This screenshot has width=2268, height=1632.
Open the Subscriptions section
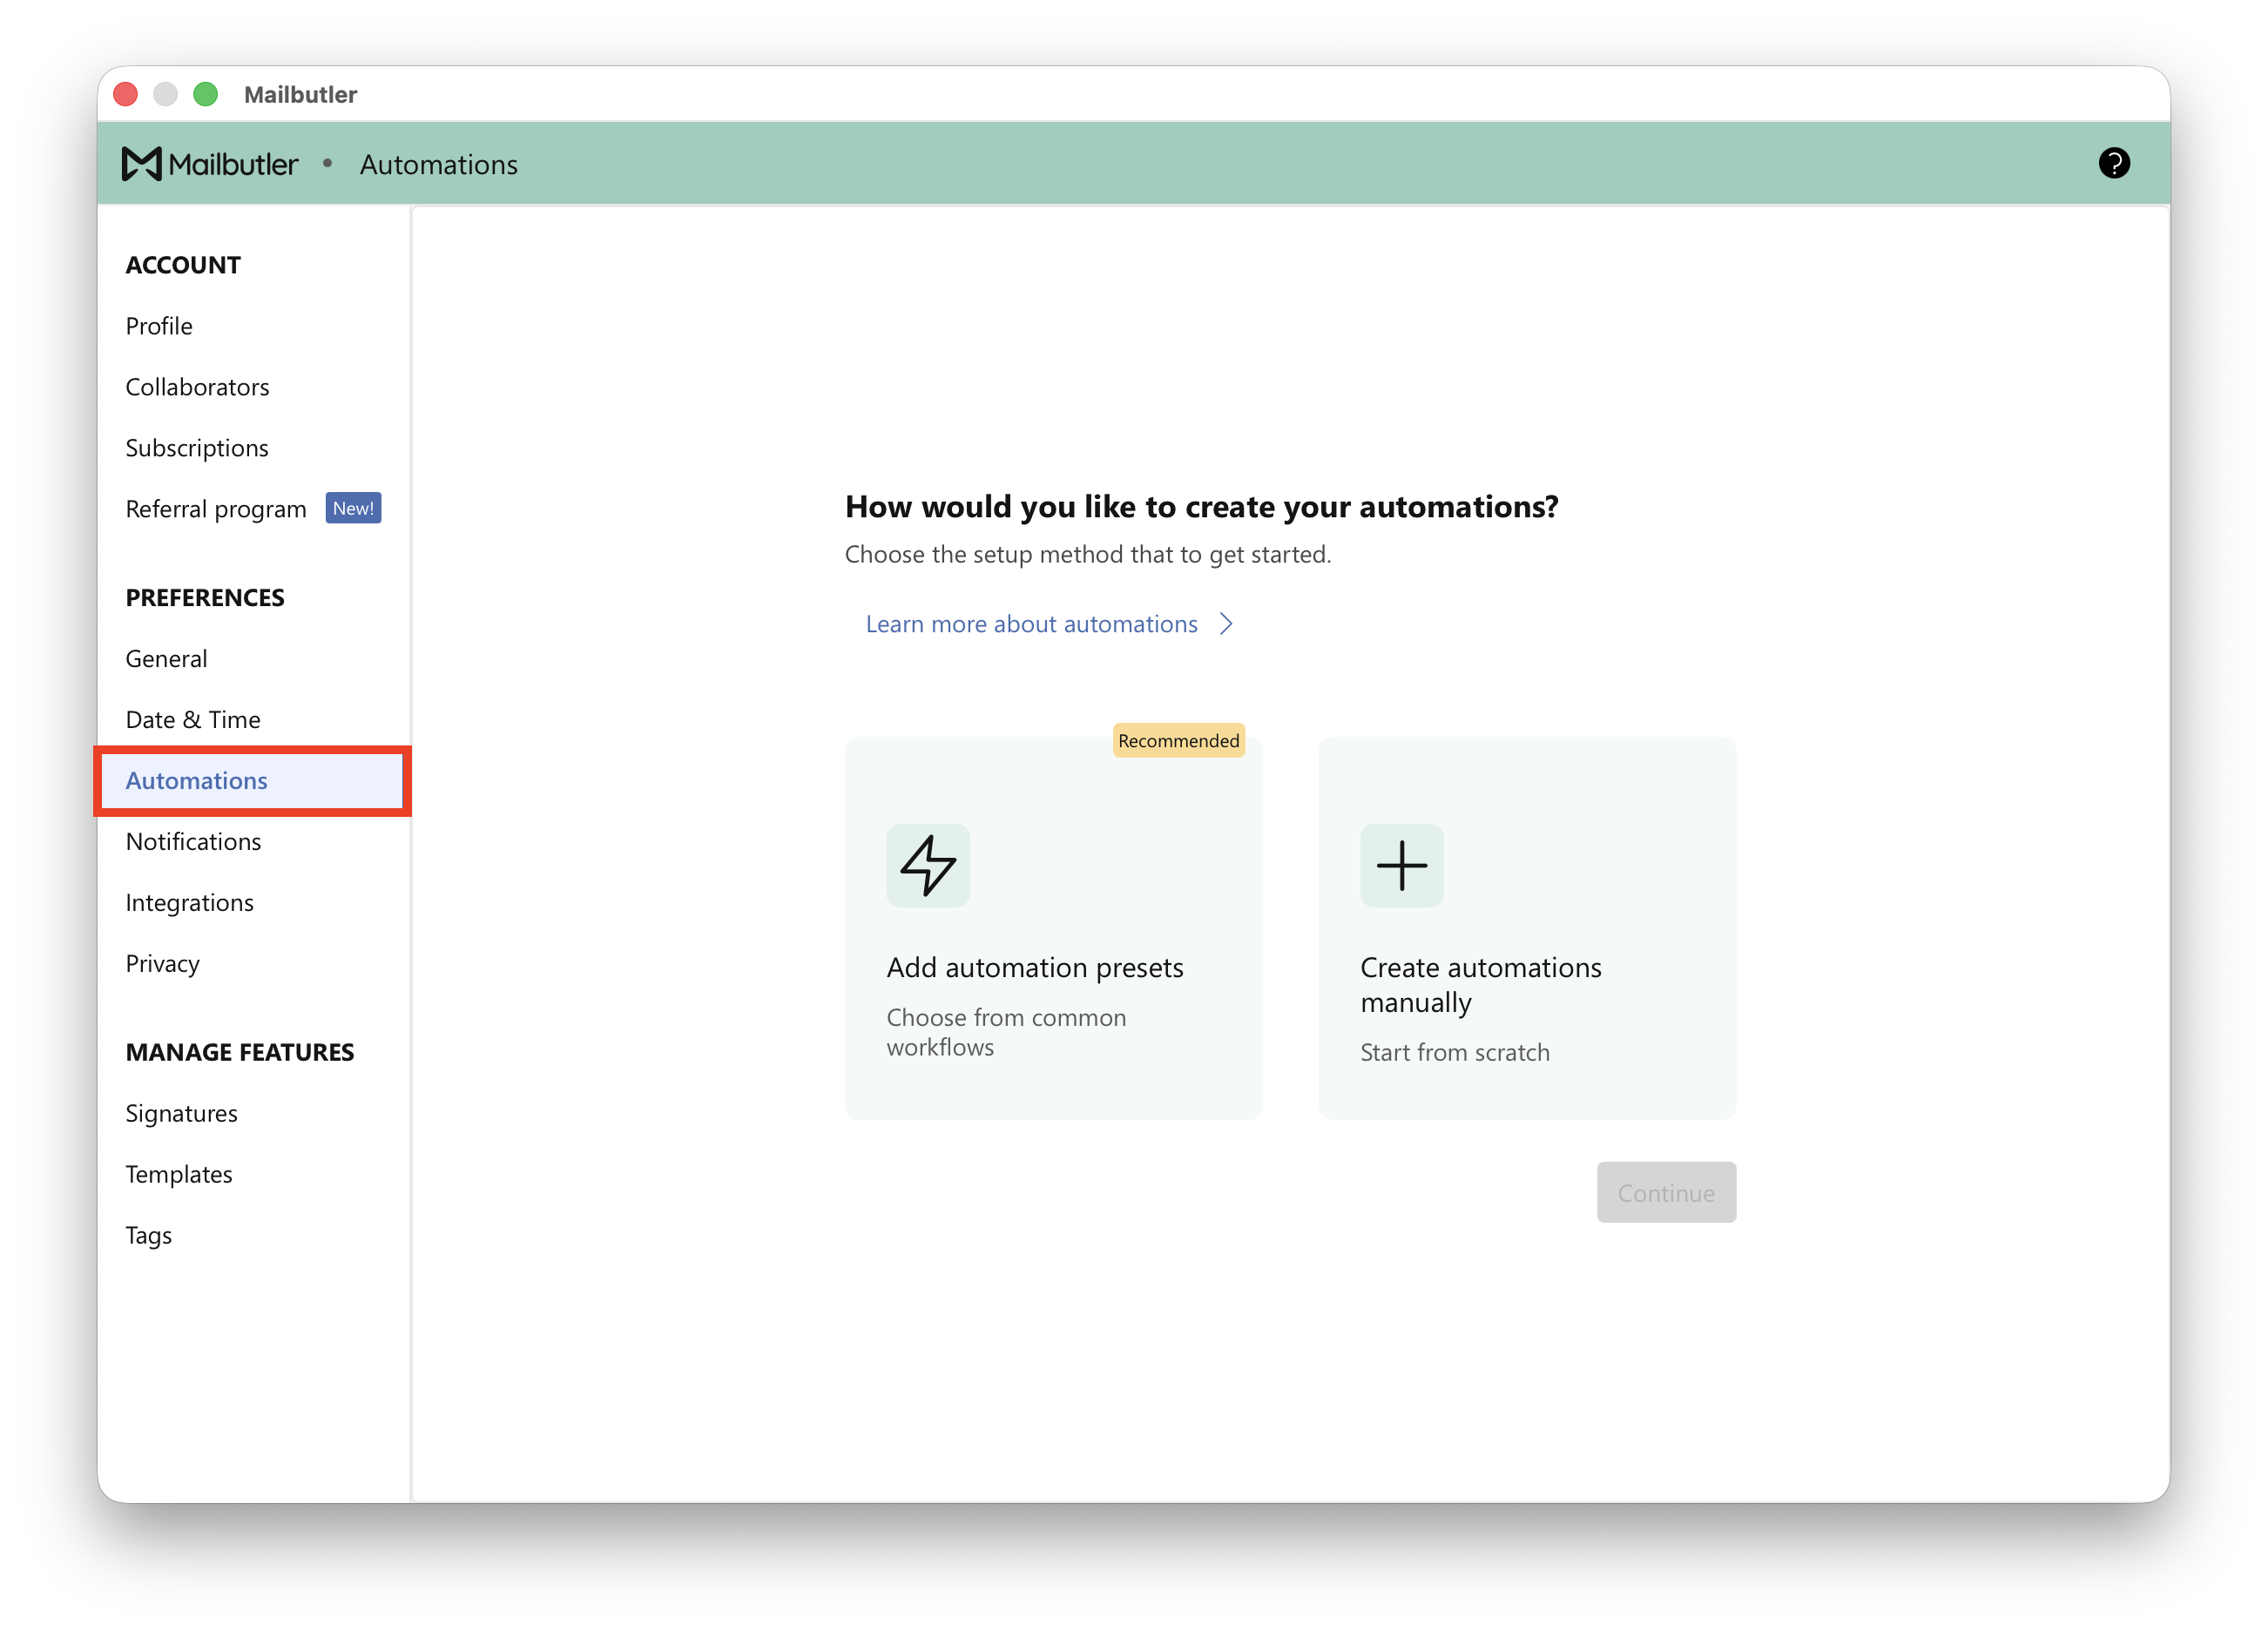[x=197, y=448]
